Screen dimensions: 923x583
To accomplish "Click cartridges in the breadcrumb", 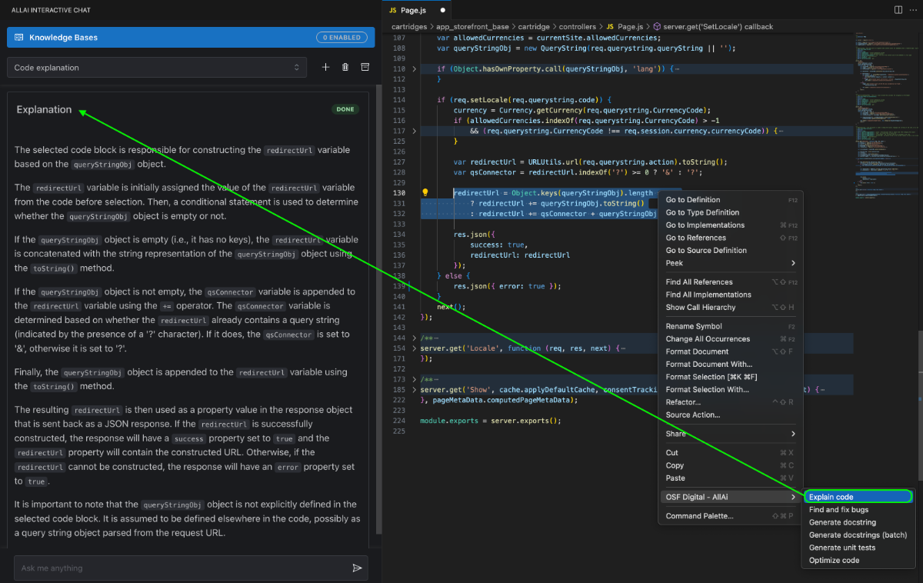I will point(409,26).
